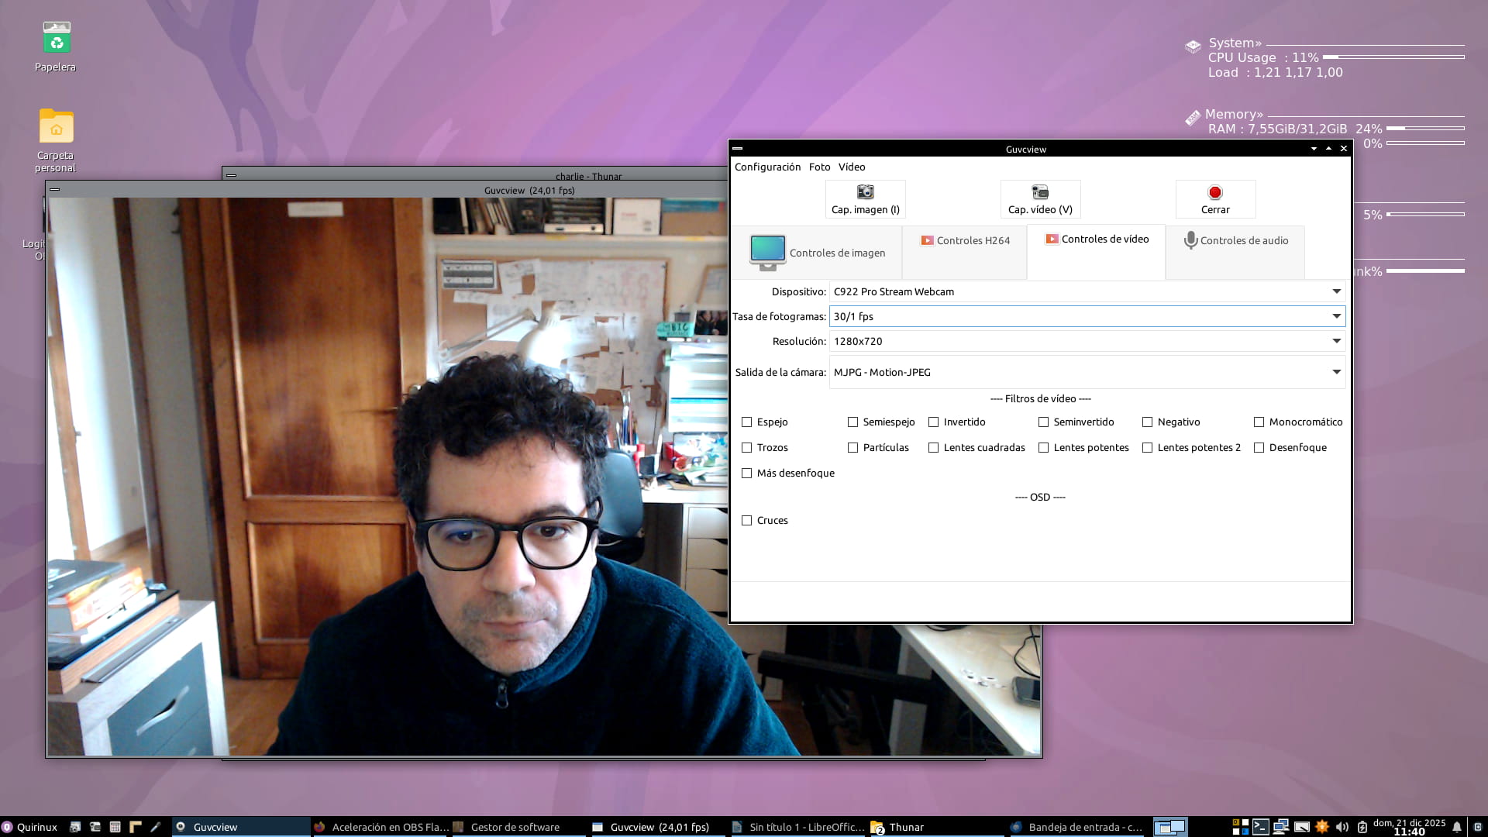Open Carpeta personal folder icon
1488x837 pixels.
tap(56, 126)
